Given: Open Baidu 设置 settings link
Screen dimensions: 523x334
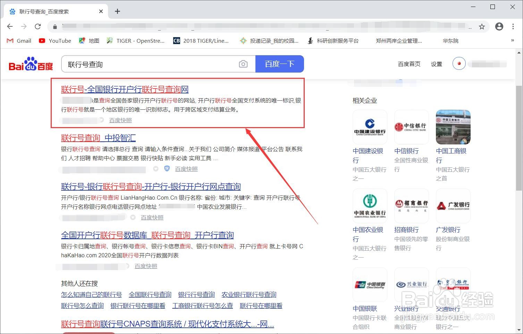Looking at the screenshot, I should click(436, 64).
